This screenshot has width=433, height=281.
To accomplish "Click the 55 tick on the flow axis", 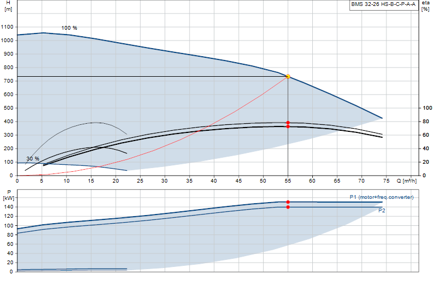I will click(288, 181).
